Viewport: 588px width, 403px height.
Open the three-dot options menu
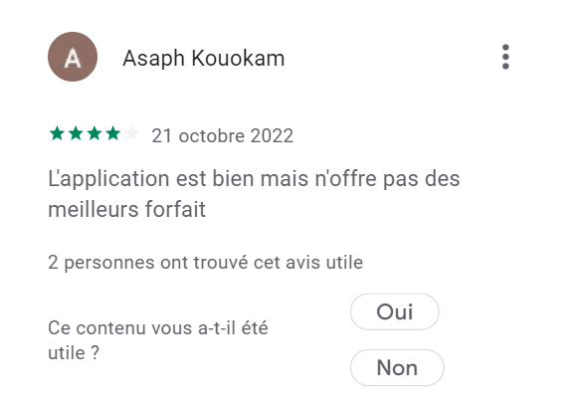[505, 57]
